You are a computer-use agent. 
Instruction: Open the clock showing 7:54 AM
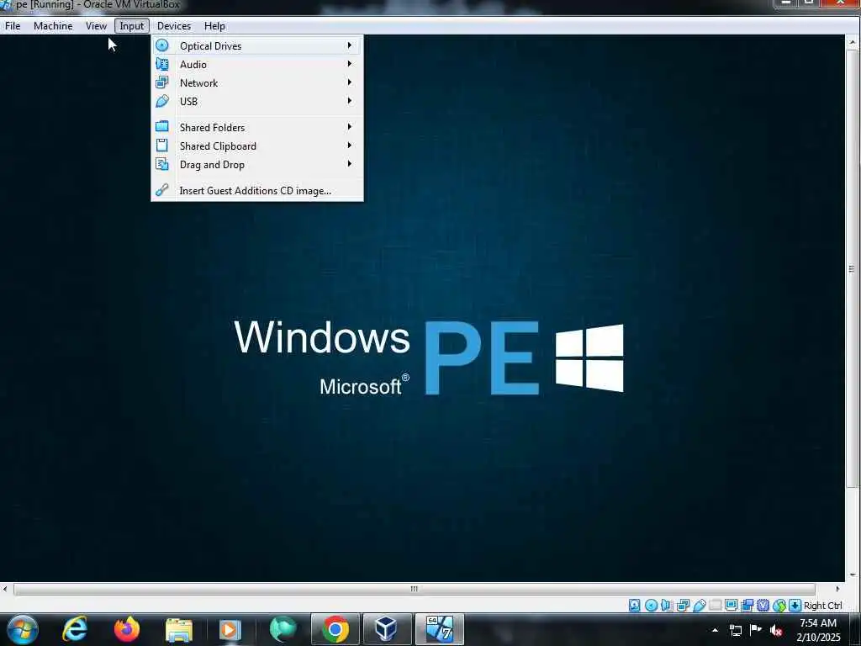point(818,629)
